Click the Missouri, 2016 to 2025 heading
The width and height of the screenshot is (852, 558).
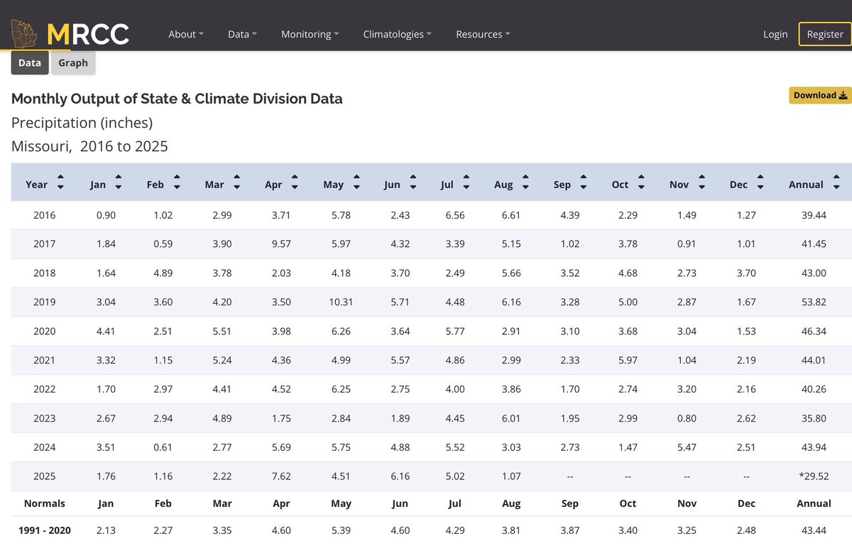[x=89, y=147]
